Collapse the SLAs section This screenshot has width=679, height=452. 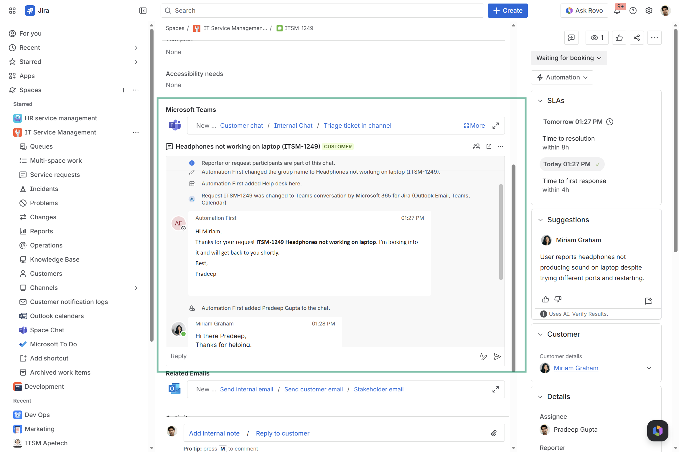coord(540,101)
